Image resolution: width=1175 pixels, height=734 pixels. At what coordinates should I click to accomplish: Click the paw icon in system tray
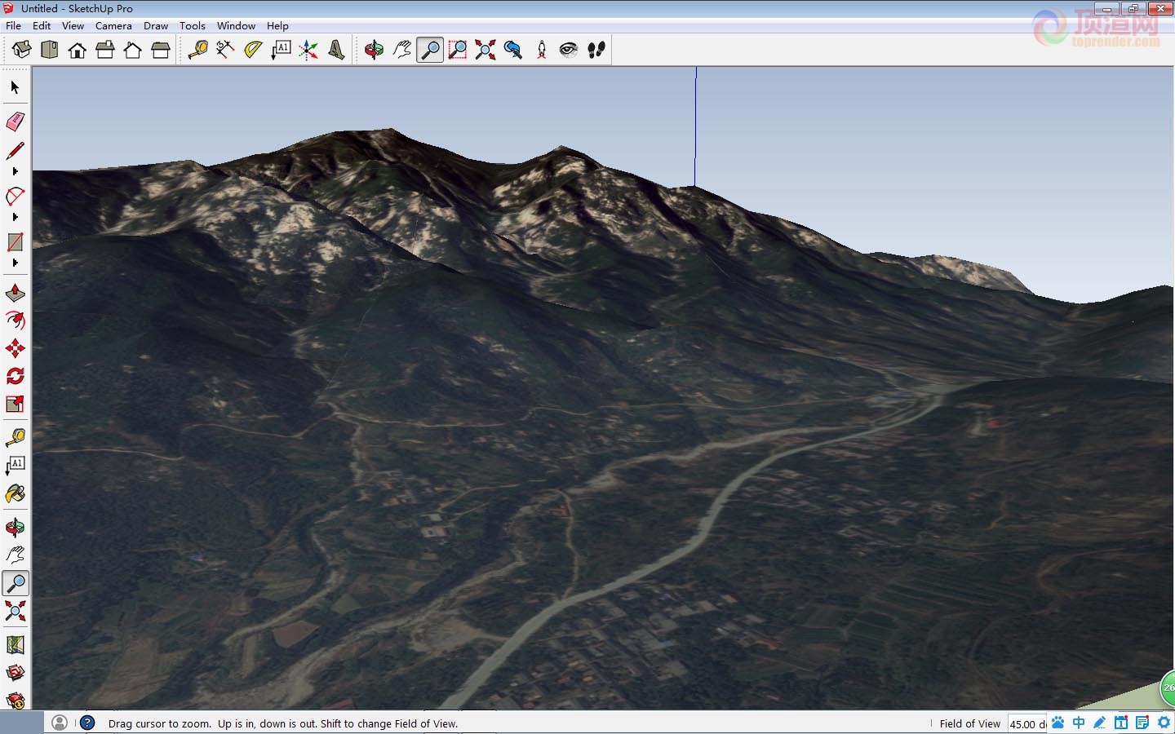[1058, 723]
